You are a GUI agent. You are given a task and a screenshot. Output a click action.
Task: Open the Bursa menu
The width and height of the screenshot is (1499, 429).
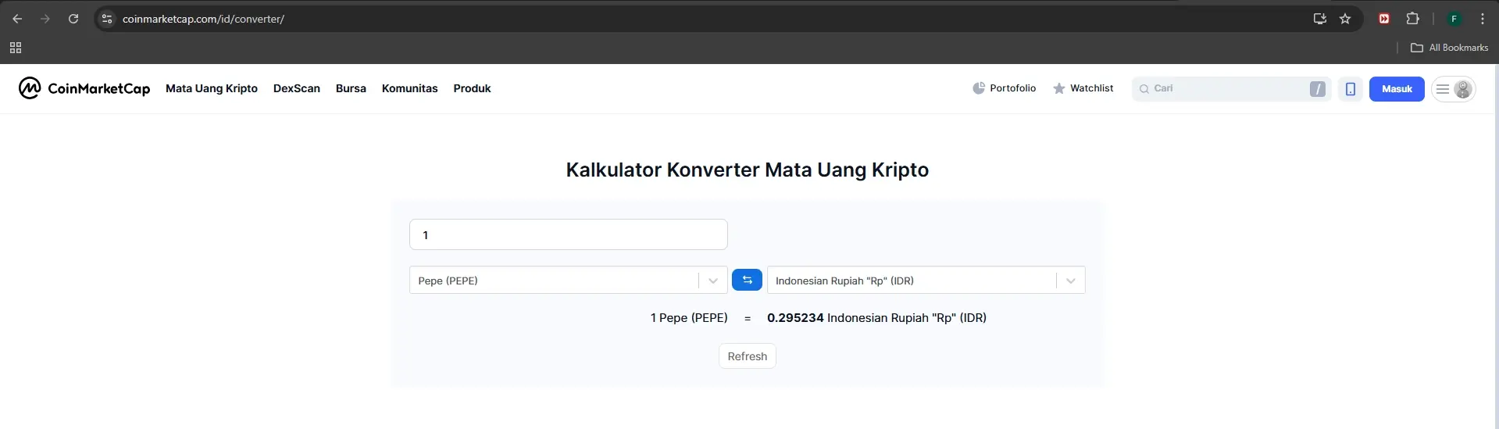tap(351, 88)
